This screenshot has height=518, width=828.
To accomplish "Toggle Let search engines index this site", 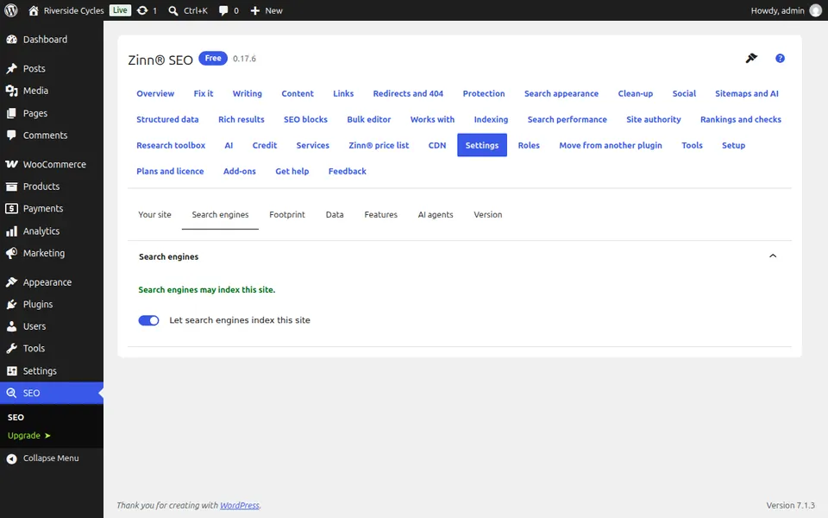I will click(148, 320).
